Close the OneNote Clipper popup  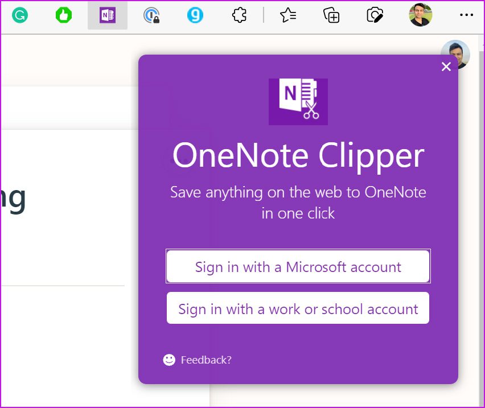446,67
